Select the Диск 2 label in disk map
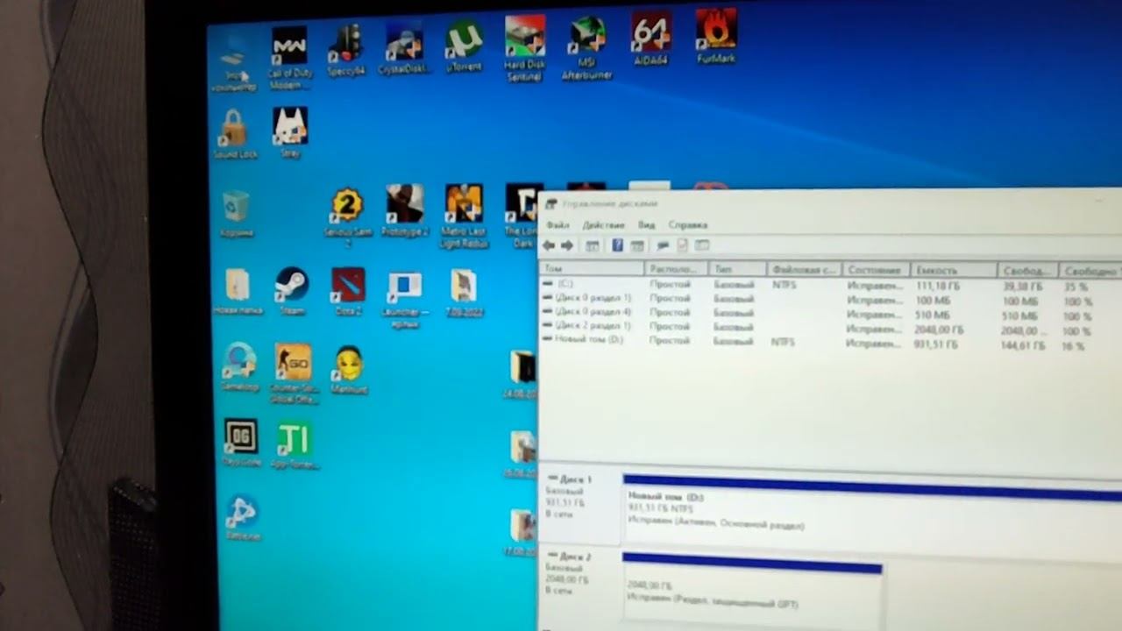This screenshot has height=631, width=1122. pyautogui.click(x=574, y=557)
